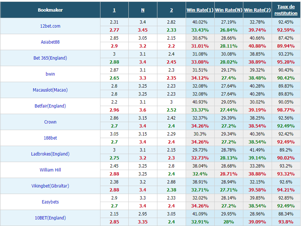This screenshot has width=301, height=226.
Task: Sort by Win Rate(2) header
Action: point(257,10)
